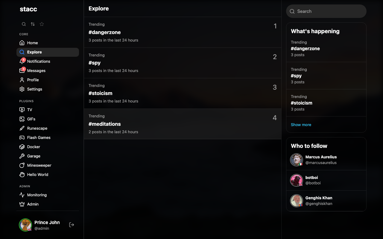Open the TV plugin
This screenshot has height=239, width=383.
point(30,110)
